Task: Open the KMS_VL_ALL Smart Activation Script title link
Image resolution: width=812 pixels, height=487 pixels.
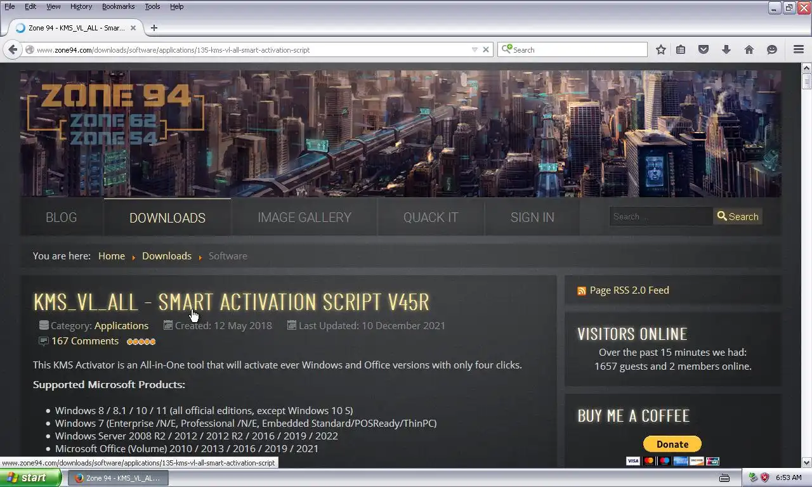Action: pyautogui.click(x=231, y=302)
